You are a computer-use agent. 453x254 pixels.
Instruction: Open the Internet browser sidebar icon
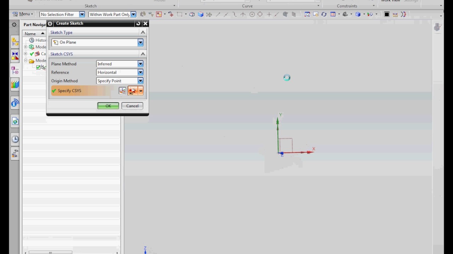pos(15,121)
